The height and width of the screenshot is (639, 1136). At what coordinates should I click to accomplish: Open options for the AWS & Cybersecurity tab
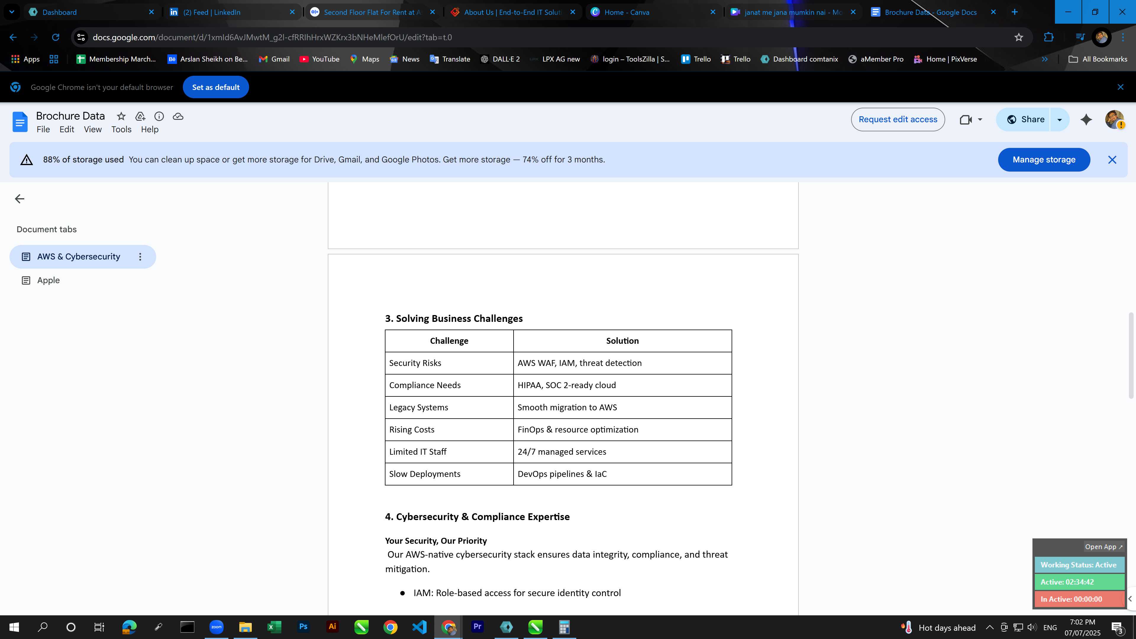coord(140,257)
